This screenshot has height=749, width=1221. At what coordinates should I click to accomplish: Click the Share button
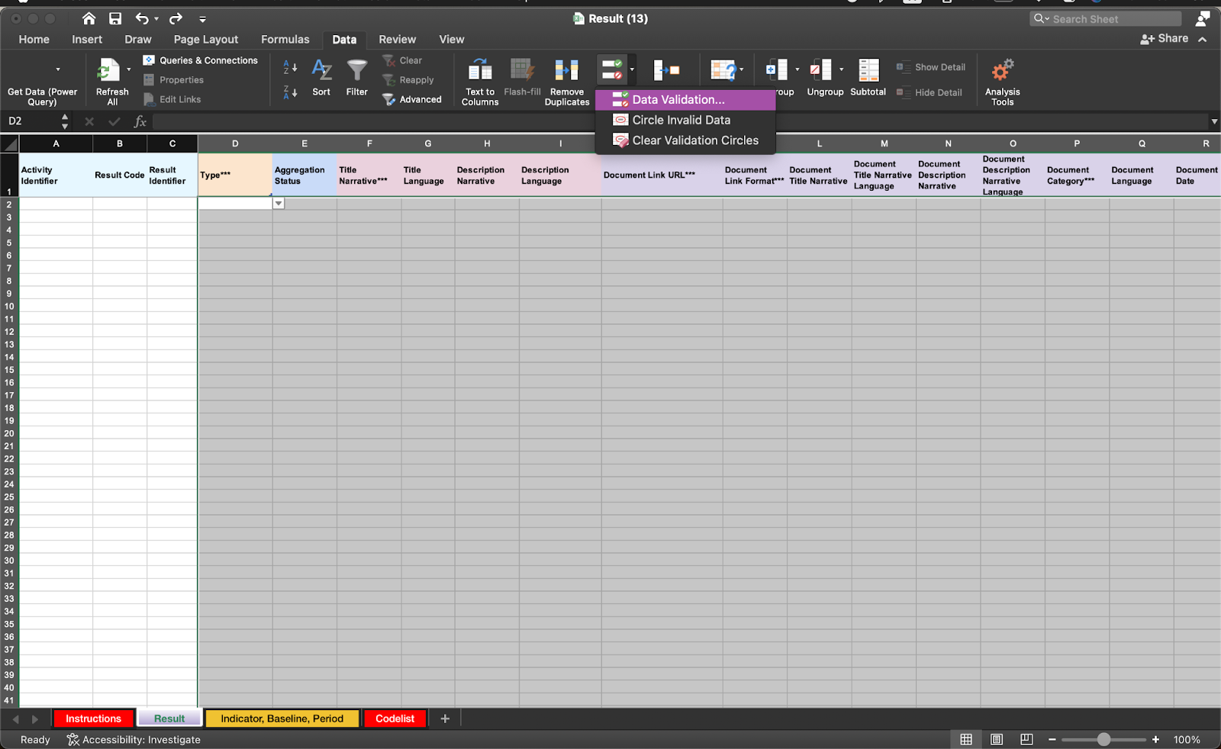click(1163, 38)
